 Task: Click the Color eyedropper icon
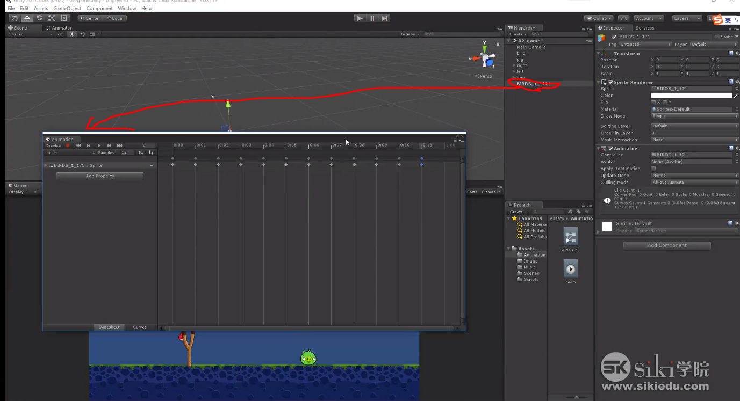point(736,96)
